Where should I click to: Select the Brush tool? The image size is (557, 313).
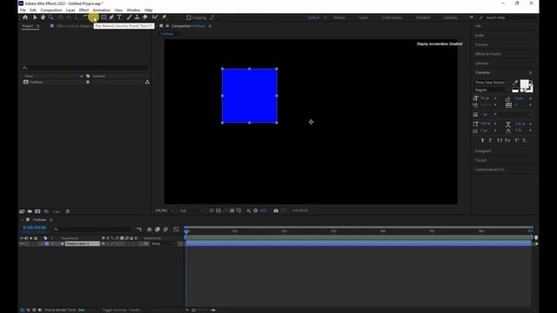click(x=129, y=17)
